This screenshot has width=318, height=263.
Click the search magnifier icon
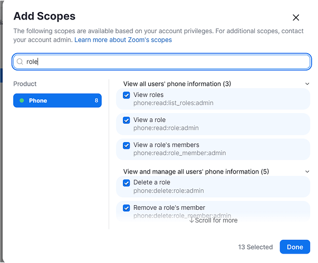pyautogui.click(x=20, y=62)
